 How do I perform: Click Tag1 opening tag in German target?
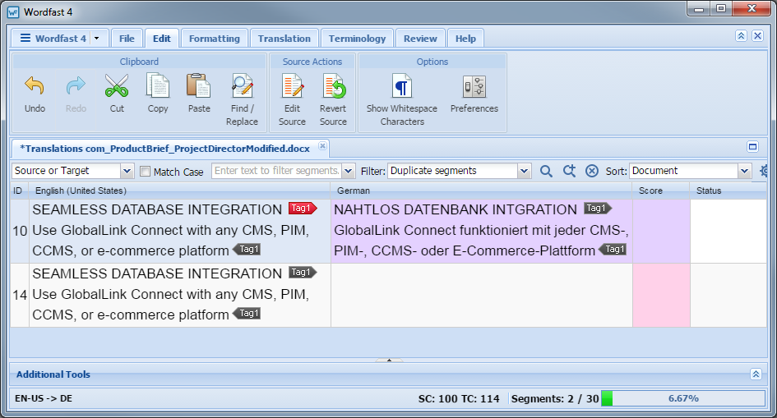coord(598,209)
